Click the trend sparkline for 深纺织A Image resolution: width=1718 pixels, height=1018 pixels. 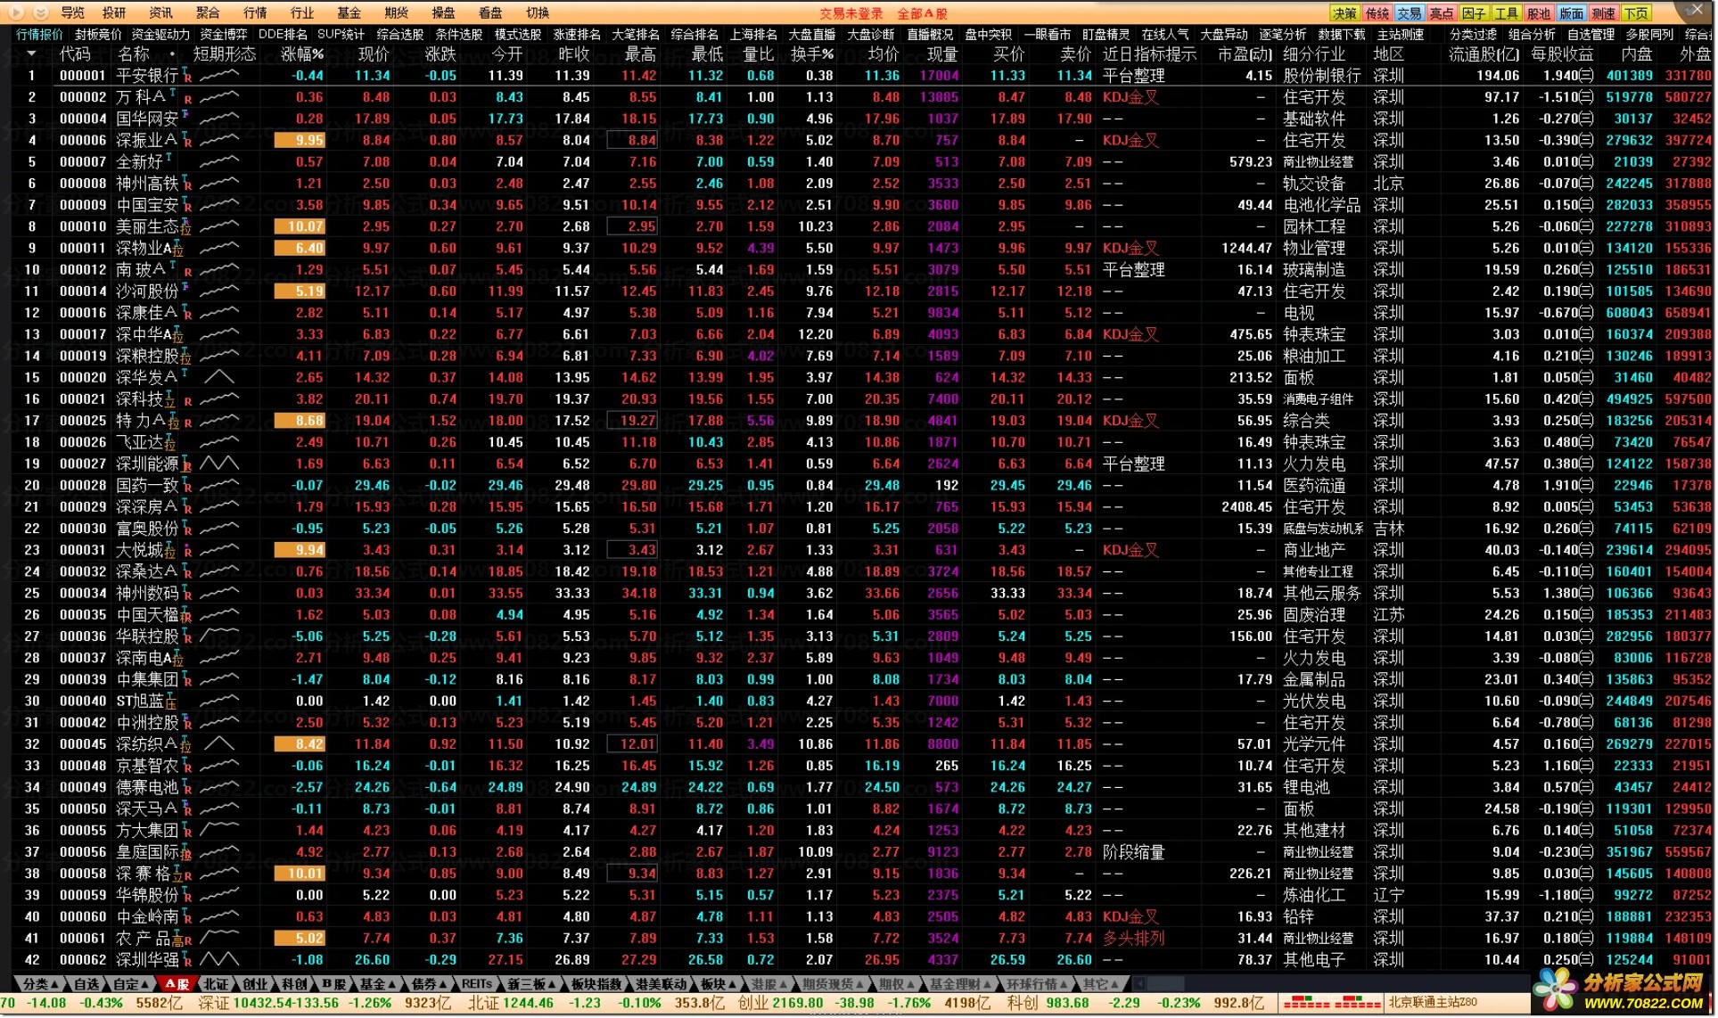(x=219, y=744)
